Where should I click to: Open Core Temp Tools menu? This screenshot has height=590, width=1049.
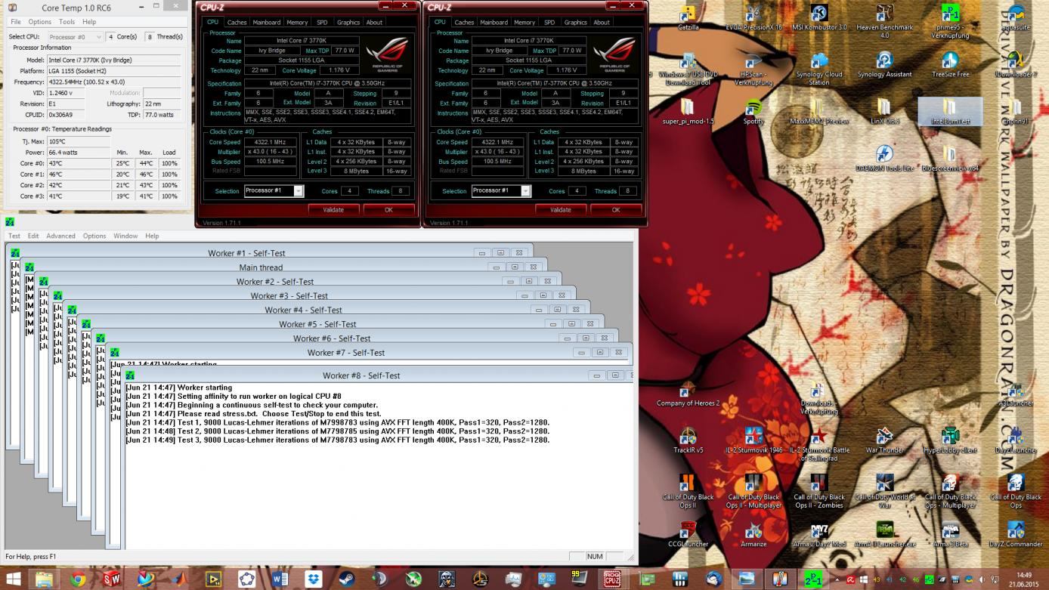coord(67,22)
